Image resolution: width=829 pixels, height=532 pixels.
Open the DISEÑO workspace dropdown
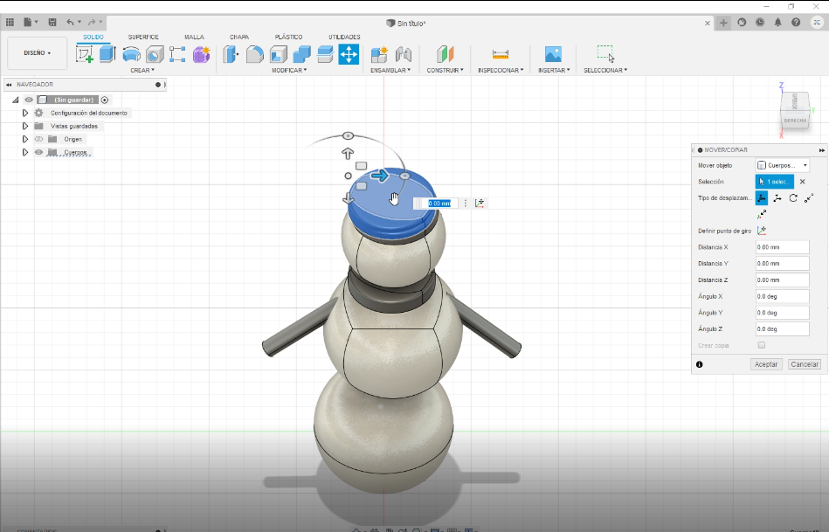pos(37,53)
